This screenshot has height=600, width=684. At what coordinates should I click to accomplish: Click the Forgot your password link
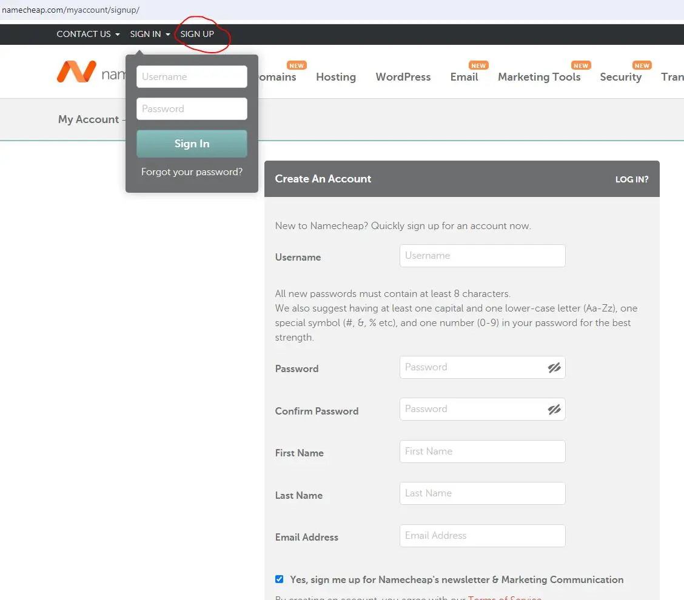point(192,172)
